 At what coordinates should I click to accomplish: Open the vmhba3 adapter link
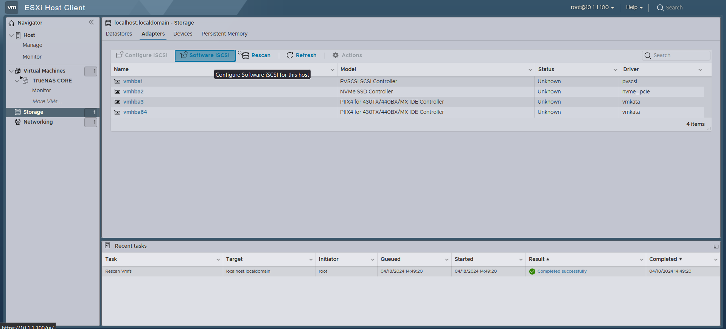133,102
